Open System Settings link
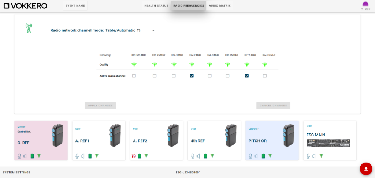The height and width of the screenshot is (178, 375). [16, 172]
